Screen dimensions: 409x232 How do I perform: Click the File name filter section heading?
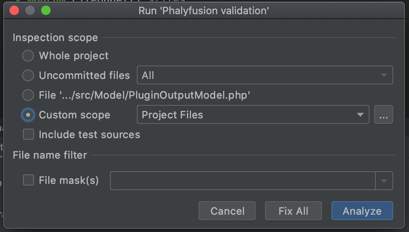(x=50, y=155)
